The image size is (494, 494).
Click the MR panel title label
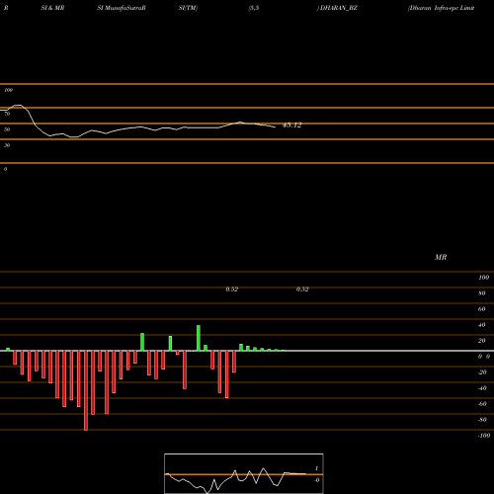click(441, 257)
